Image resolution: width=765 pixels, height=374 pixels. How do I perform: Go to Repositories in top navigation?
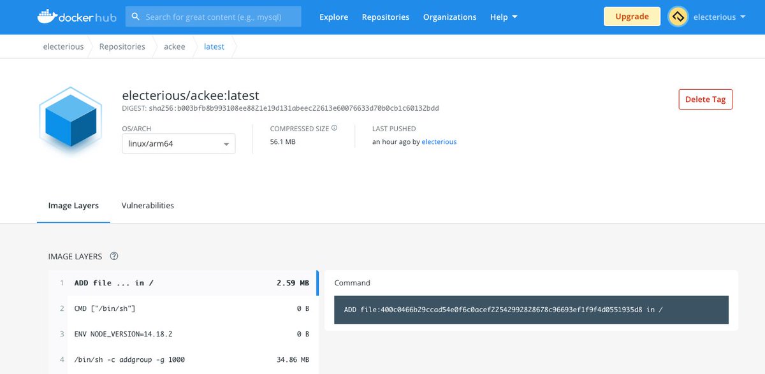386,17
